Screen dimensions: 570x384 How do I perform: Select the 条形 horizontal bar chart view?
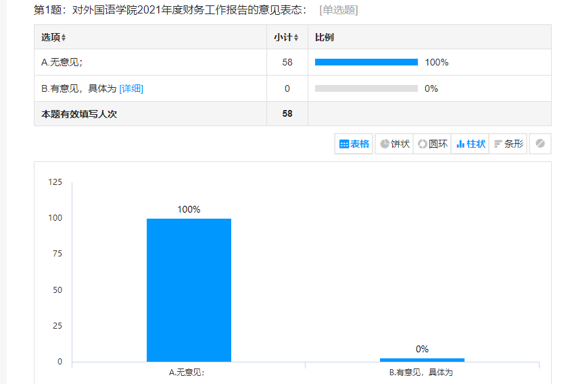pos(508,144)
